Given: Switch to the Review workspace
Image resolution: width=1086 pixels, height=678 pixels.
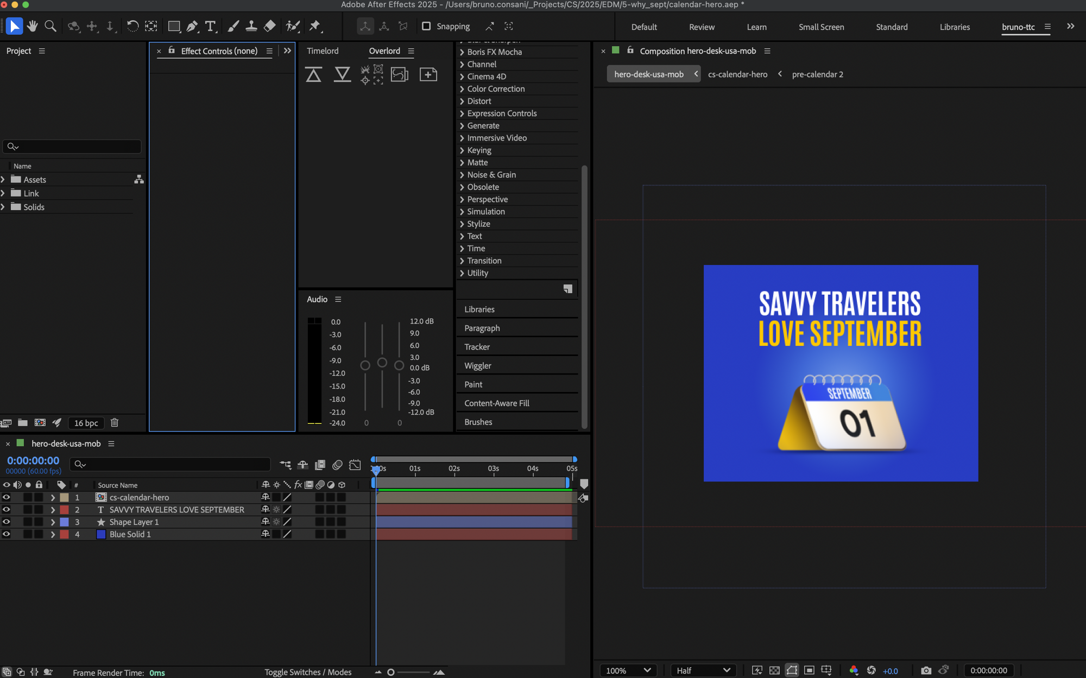Looking at the screenshot, I should (x=702, y=27).
